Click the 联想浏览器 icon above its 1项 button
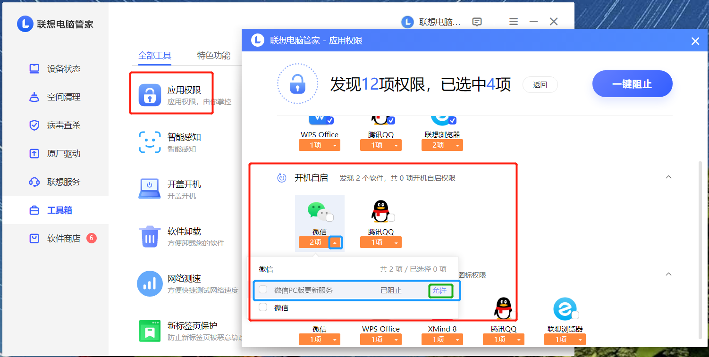This screenshot has width=709, height=357. 565,309
